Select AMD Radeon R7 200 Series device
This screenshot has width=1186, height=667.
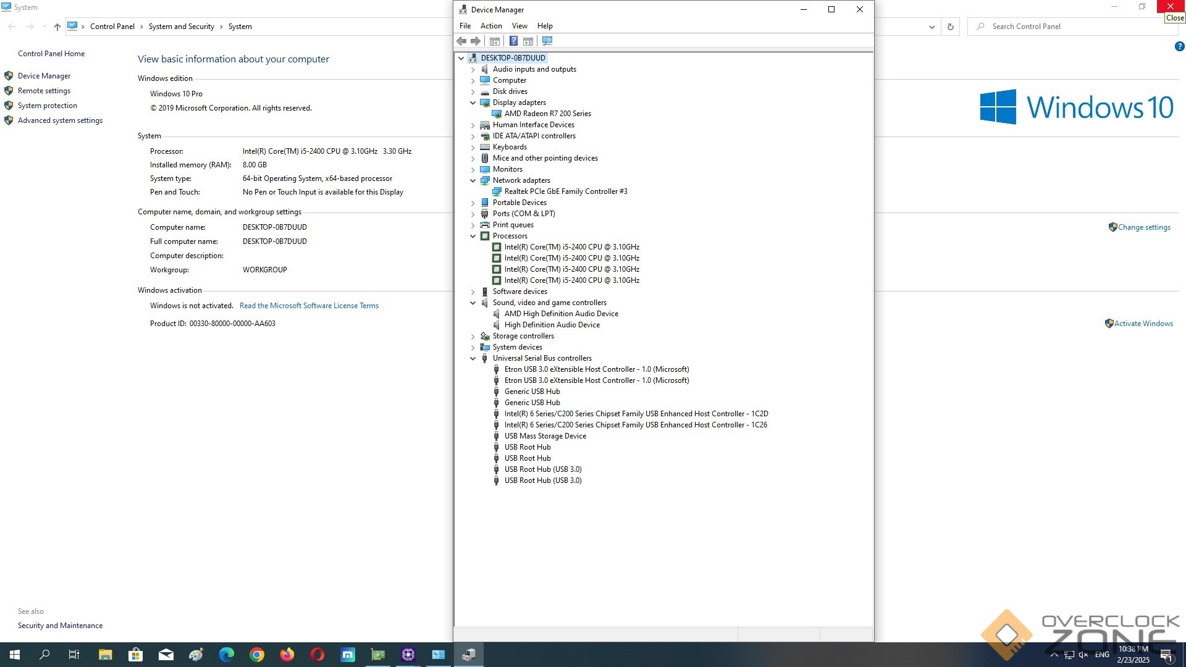[547, 114]
